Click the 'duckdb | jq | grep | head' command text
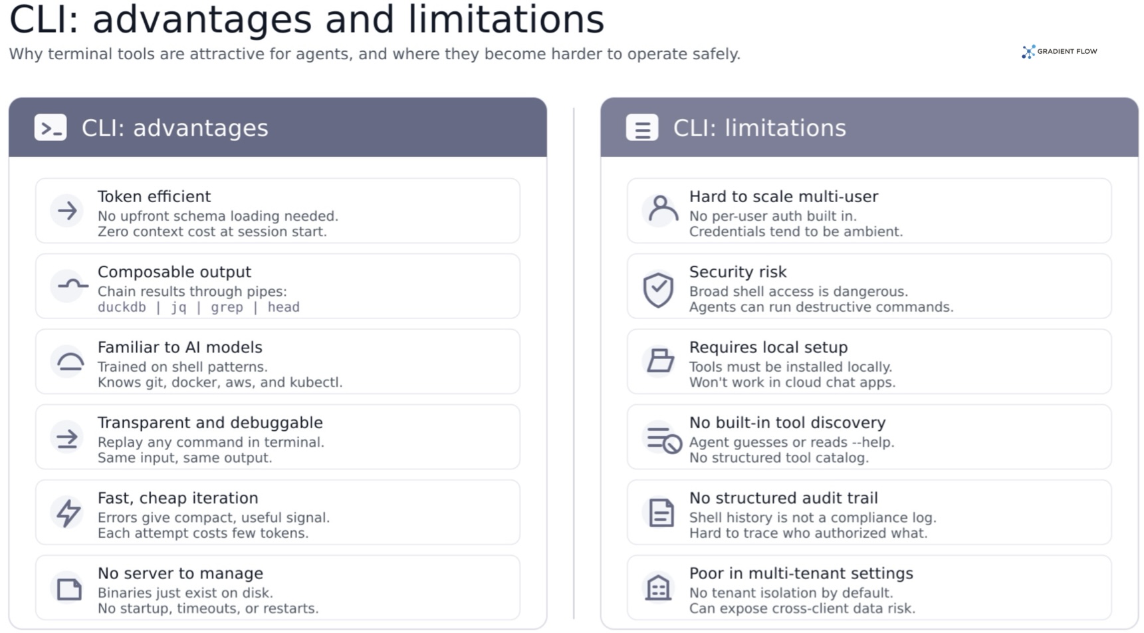 [199, 307]
